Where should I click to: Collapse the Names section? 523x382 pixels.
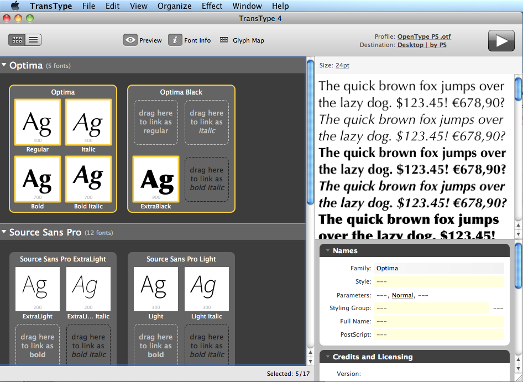click(328, 250)
